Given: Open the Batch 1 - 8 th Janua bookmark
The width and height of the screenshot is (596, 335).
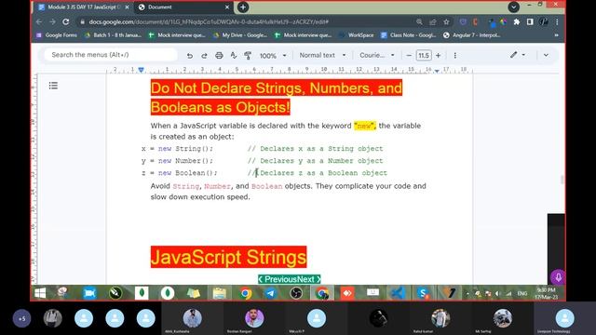Looking at the screenshot, I should (114, 35).
